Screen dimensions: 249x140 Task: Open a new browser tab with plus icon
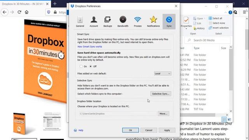55,3
